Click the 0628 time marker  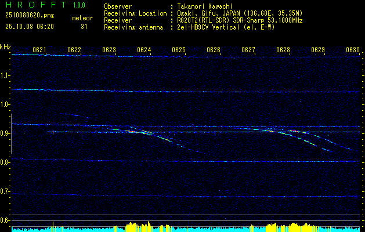283,49
